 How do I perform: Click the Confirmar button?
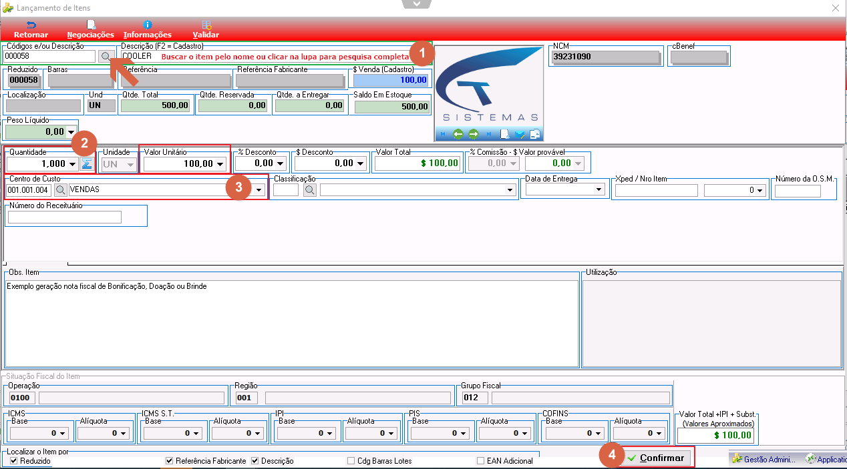(x=656, y=458)
